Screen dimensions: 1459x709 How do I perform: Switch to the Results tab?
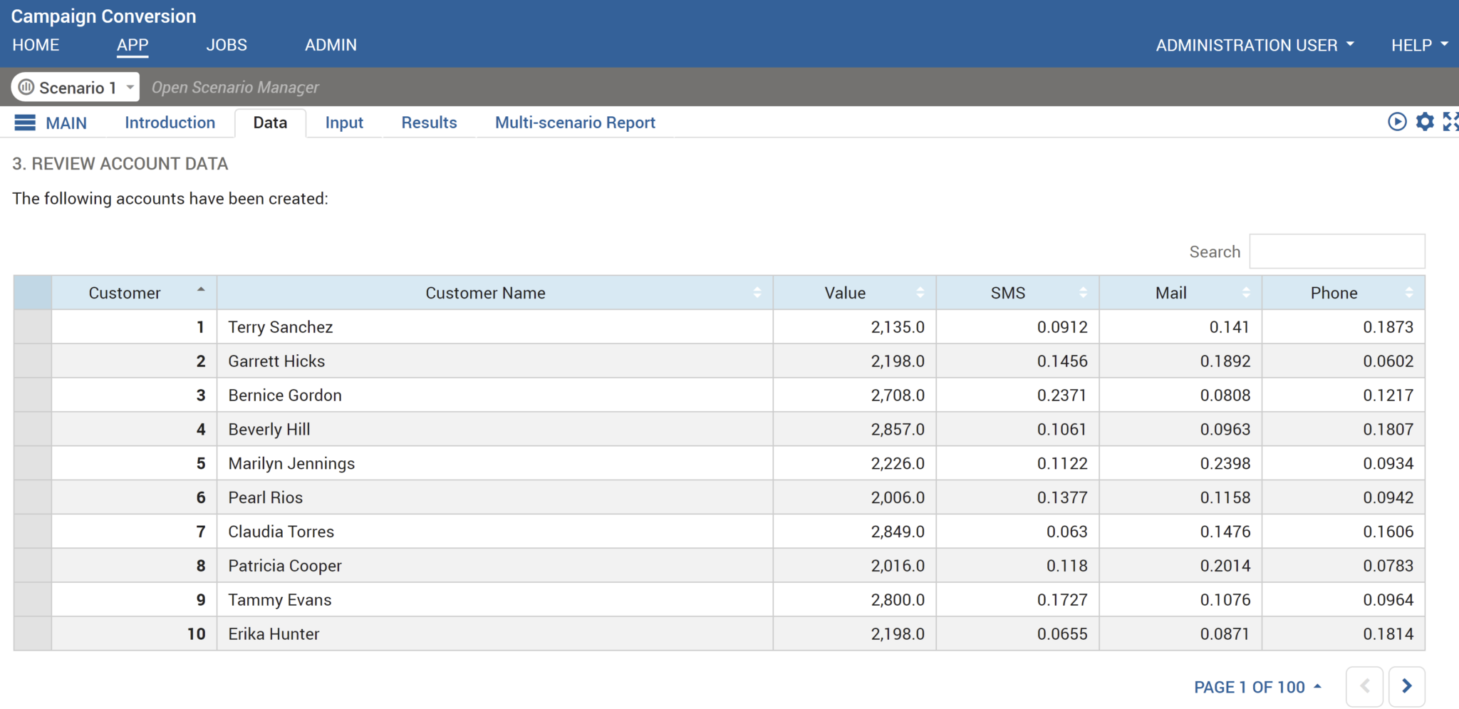tap(429, 122)
